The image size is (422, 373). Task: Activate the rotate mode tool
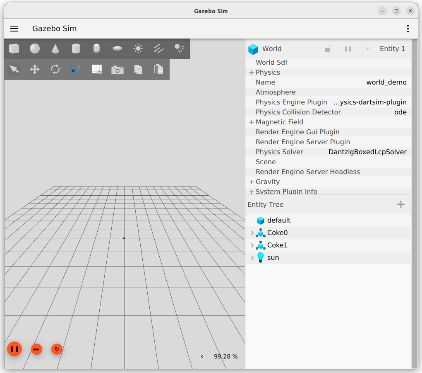(x=55, y=69)
